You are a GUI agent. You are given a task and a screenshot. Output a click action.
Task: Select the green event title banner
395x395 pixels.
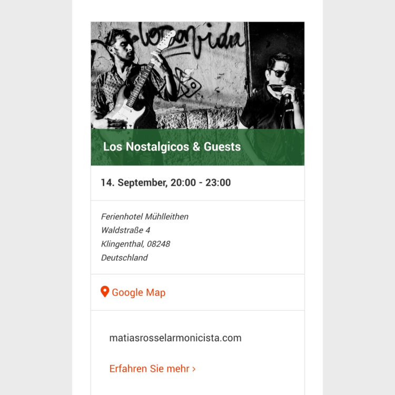[197, 147]
